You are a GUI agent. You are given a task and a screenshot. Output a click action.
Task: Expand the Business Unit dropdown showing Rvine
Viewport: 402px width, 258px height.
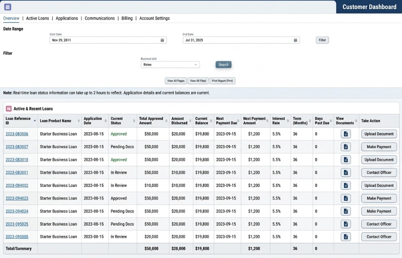[170, 65]
